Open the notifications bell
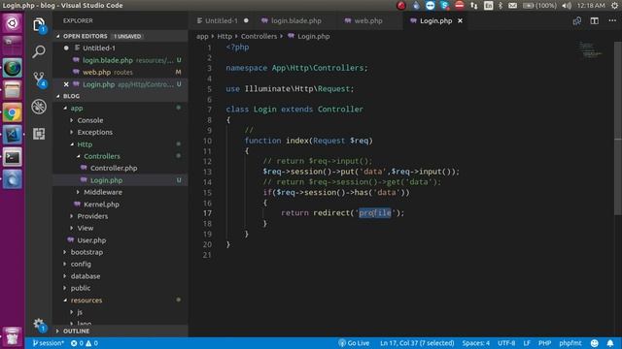Screen dimensions: 622x349 pos(610,343)
